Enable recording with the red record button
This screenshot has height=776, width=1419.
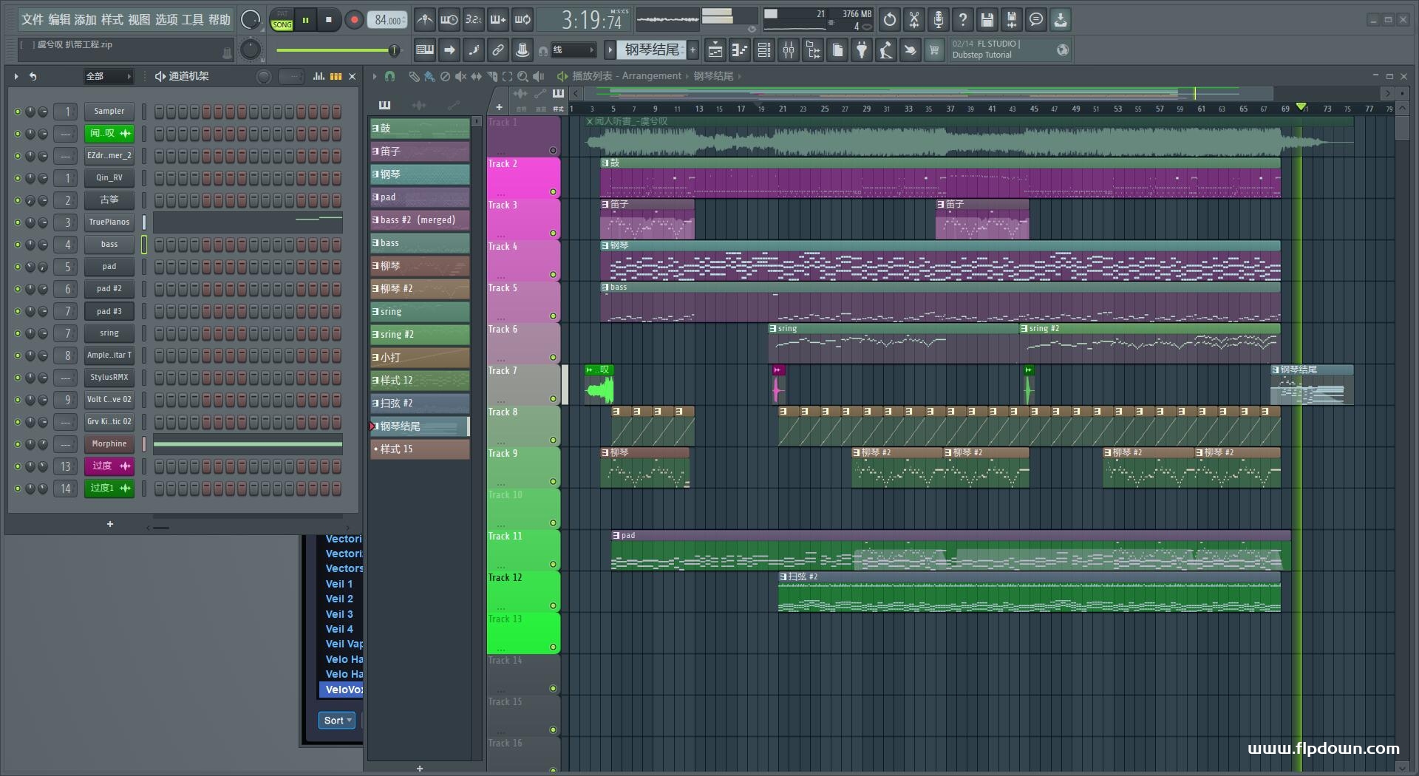point(354,20)
